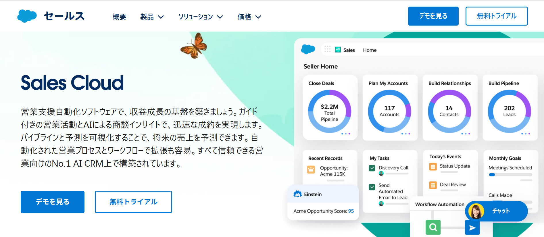
Task: Click the Monthly Goals heading
Action: (x=505, y=158)
